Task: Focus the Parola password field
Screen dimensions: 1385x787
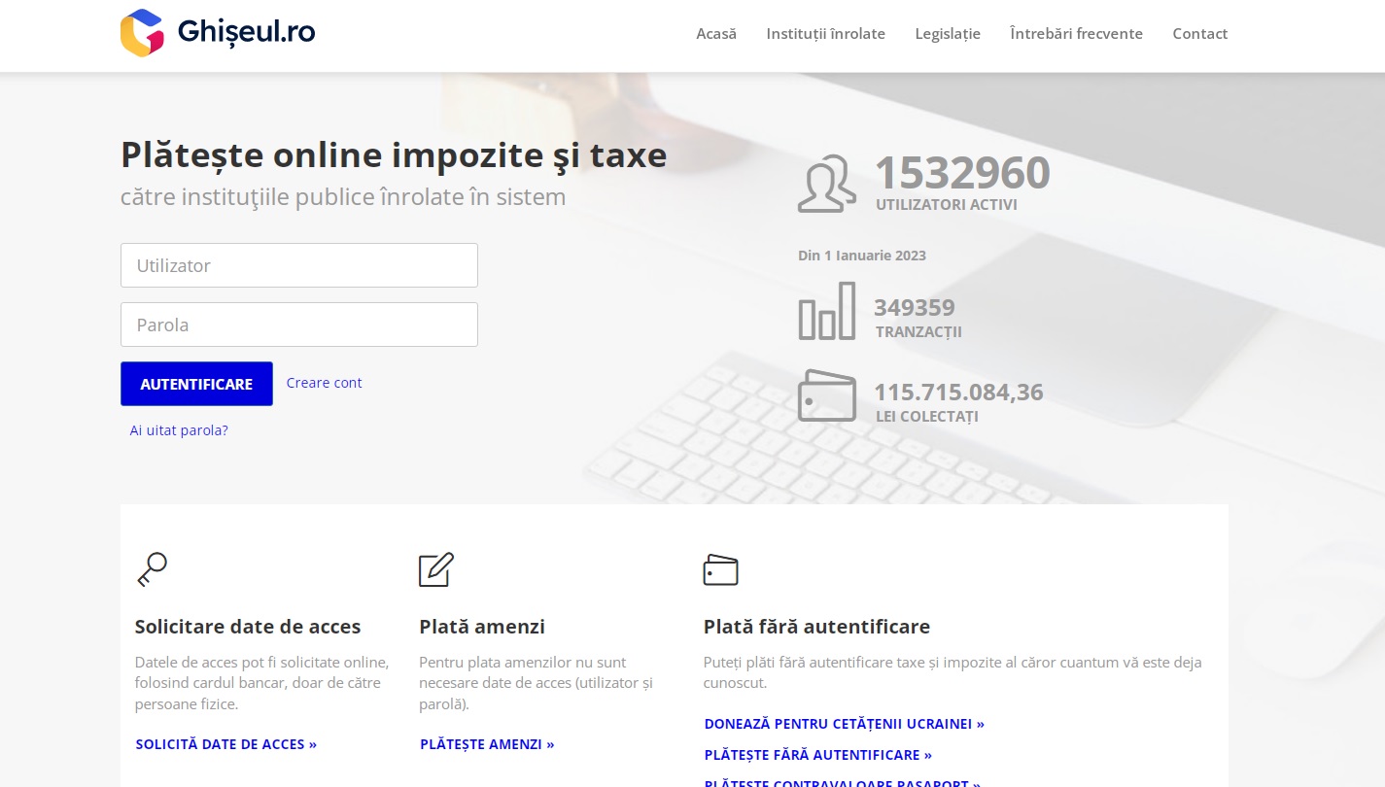Action: click(x=299, y=325)
